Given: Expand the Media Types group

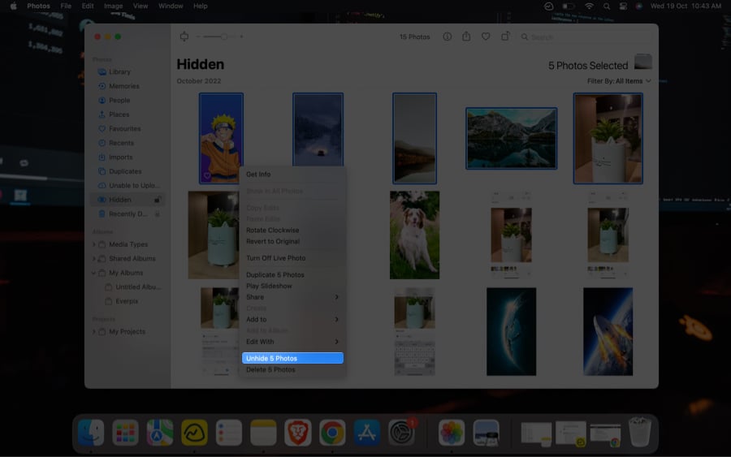Looking at the screenshot, I should point(93,244).
